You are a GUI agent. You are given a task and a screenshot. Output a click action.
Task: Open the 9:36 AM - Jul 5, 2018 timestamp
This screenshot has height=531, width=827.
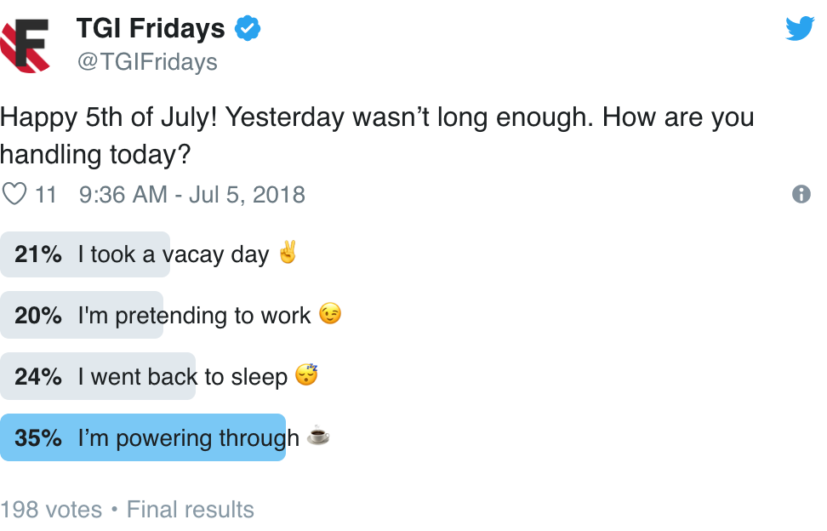pyautogui.click(x=192, y=195)
